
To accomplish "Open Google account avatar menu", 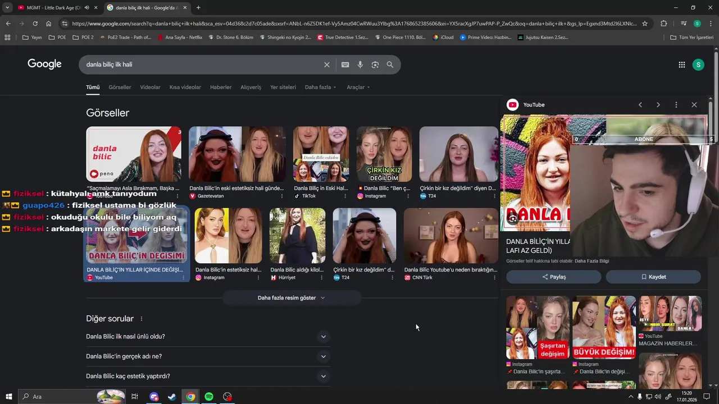I will (x=698, y=65).
